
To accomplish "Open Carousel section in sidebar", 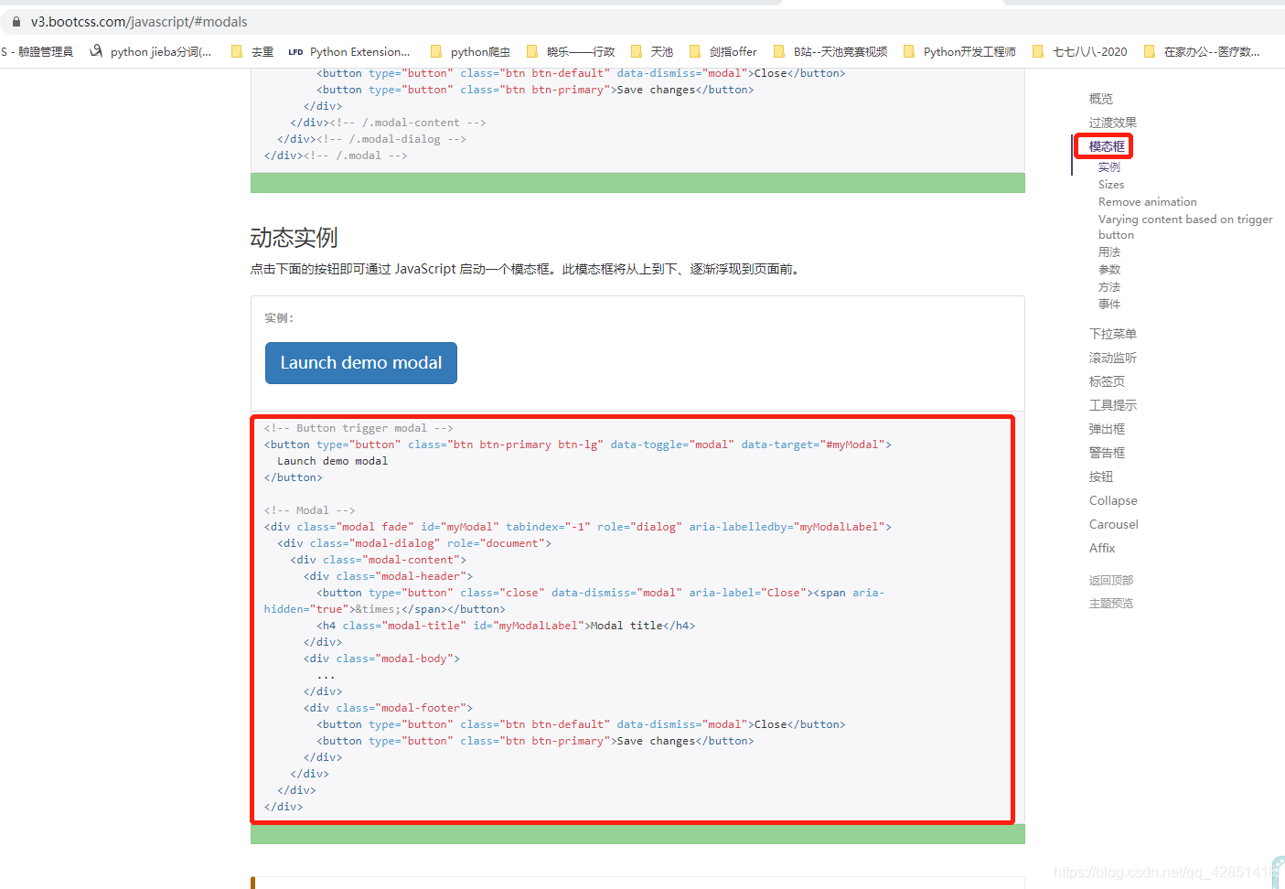I will (x=1113, y=524).
